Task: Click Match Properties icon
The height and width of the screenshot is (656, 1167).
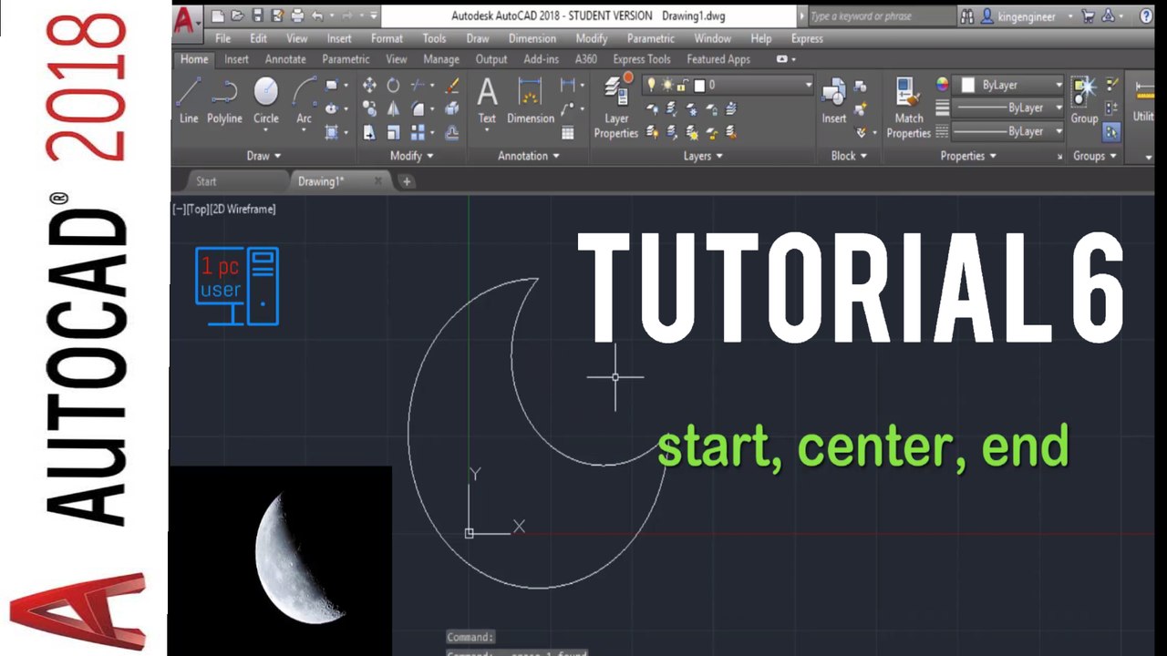Action: (x=908, y=107)
